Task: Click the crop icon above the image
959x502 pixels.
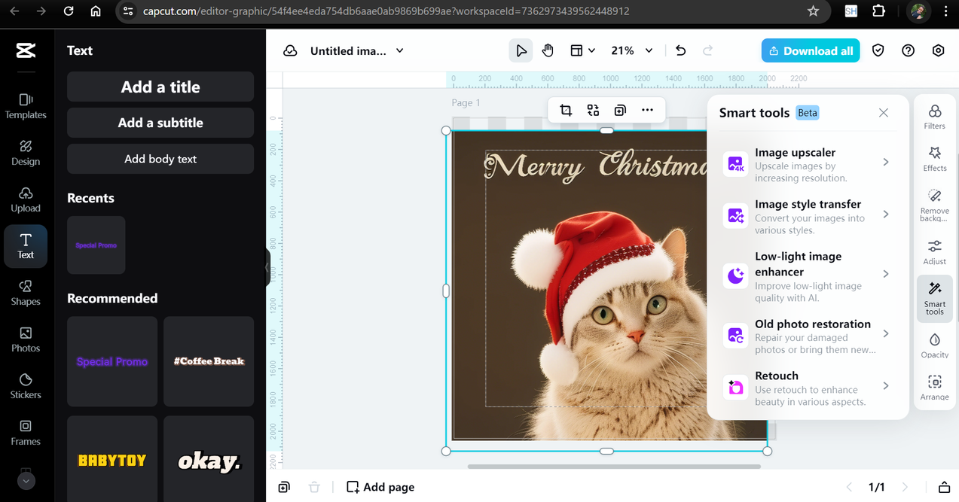Action: point(566,111)
